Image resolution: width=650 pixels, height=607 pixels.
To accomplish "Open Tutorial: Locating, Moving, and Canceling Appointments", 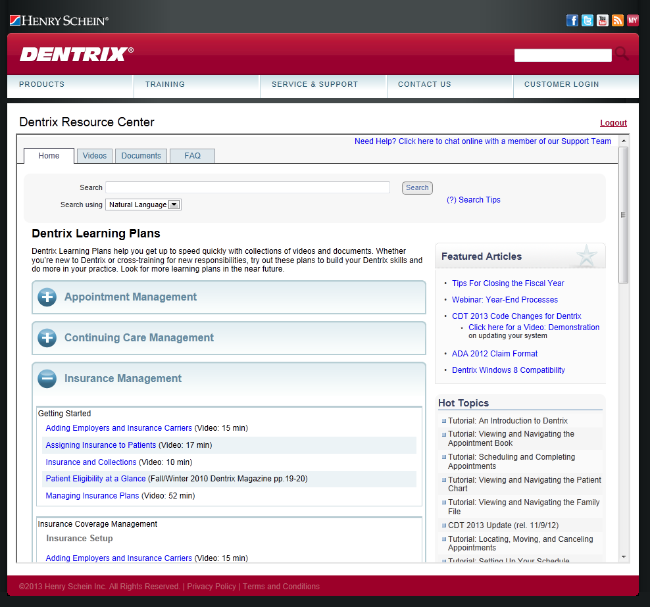I will coord(520,543).
